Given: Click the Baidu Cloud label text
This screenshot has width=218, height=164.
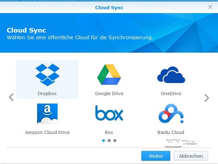Looking at the screenshot, I should point(171,132).
